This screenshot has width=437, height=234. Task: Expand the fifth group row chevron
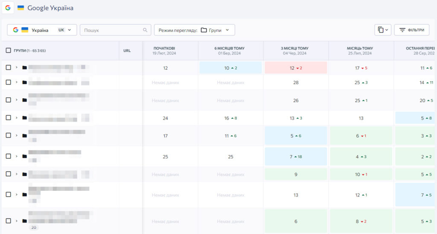click(x=17, y=135)
